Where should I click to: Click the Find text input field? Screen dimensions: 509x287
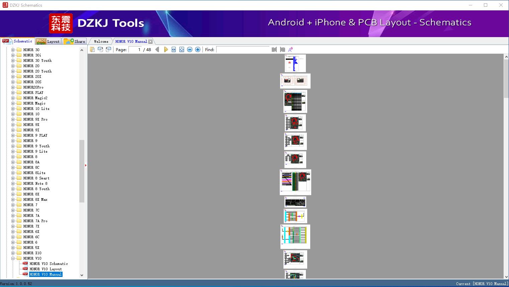point(243,49)
